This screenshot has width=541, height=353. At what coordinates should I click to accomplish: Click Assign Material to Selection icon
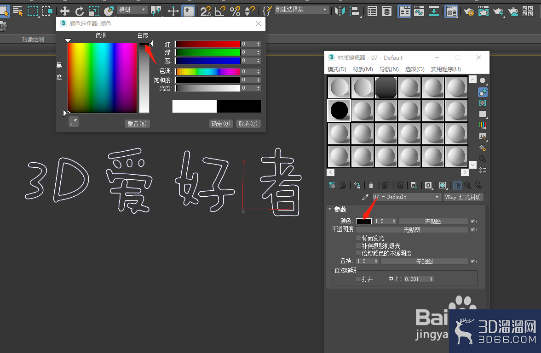357,186
